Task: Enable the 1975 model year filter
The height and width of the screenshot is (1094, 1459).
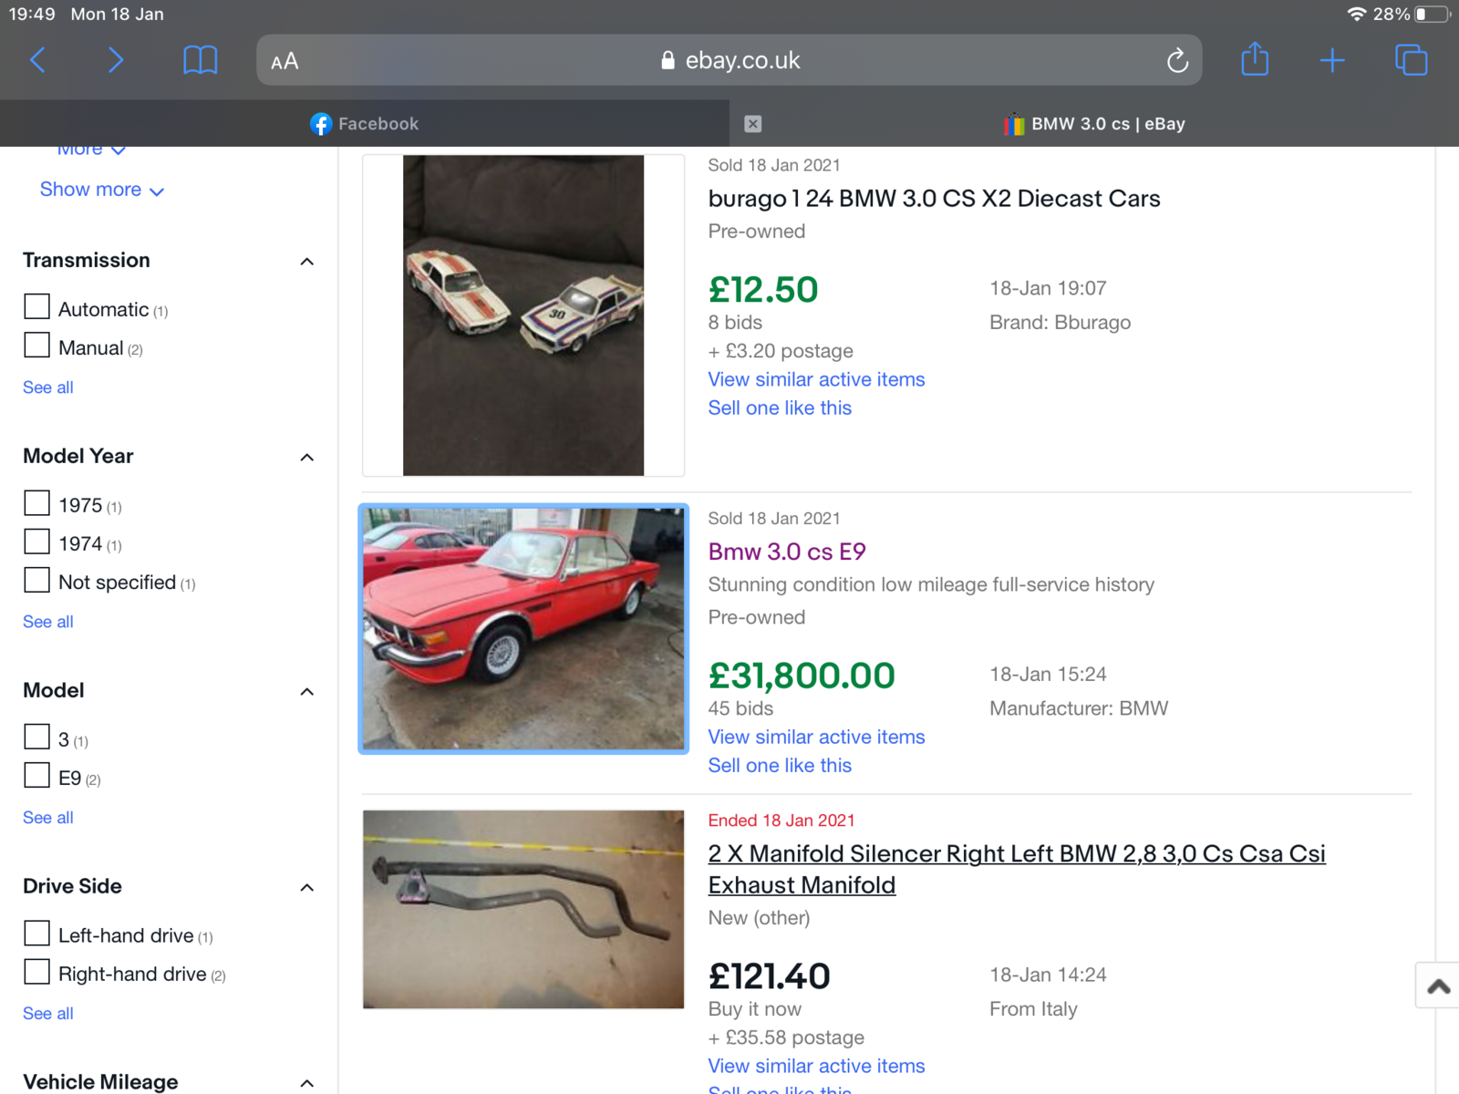Action: pyautogui.click(x=36, y=502)
